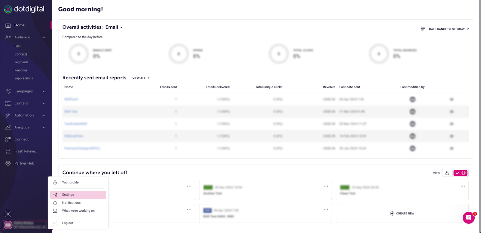The image size is (481, 233).
Task: Choose Log out in the account menu
Action: (67, 223)
